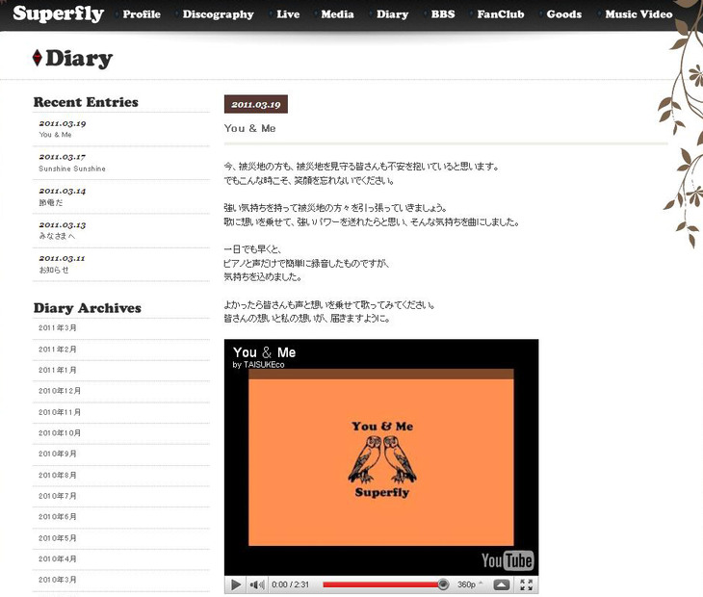Open the 360p video quality selector
Image resolution: width=703 pixels, height=597 pixels.
[470, 584]
